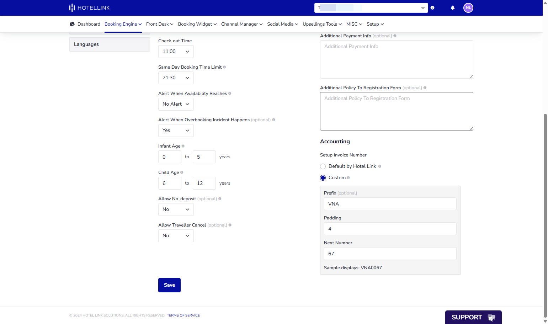548x324 pixels.
Task: Click the HotelLink logo
Action: [x=89, y=8]
